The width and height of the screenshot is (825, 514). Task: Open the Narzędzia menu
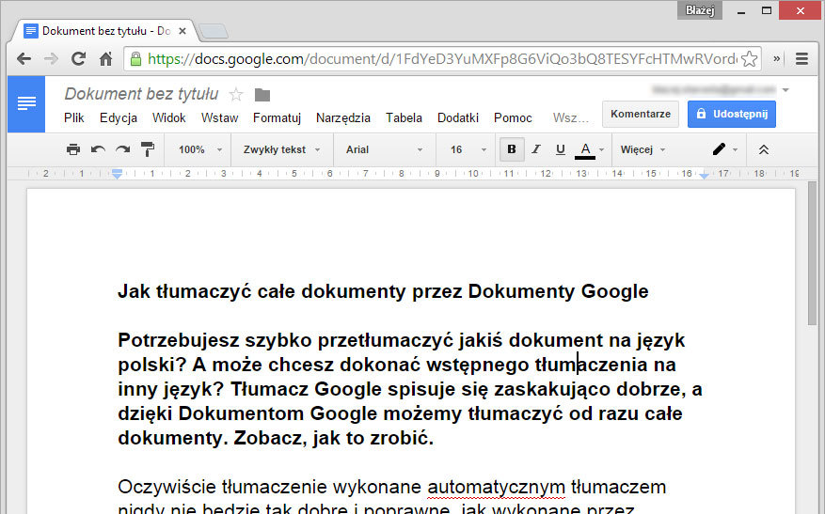coord(343,117)
